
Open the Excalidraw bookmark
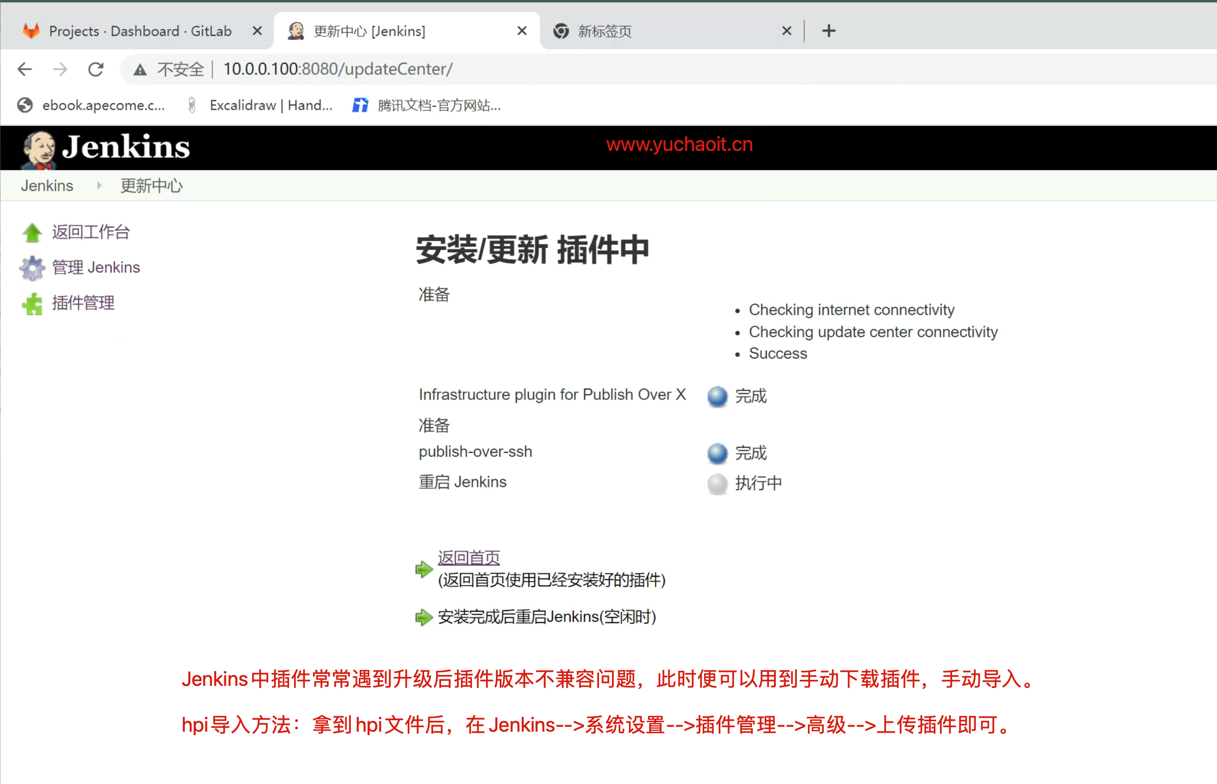click(270, 106)
